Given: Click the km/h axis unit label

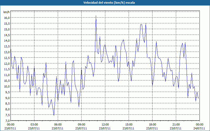Looking at the screenshot, I should [x=7, y=12].
